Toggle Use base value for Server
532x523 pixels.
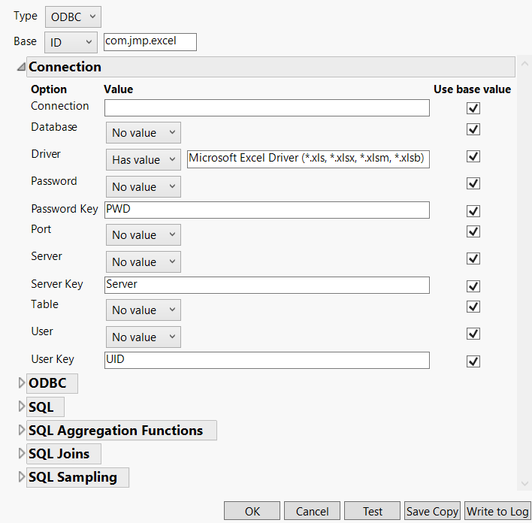click(473, 258)
